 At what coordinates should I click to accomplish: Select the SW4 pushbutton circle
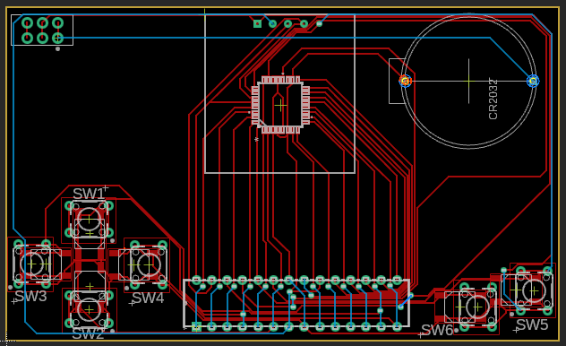coord(149,265)
